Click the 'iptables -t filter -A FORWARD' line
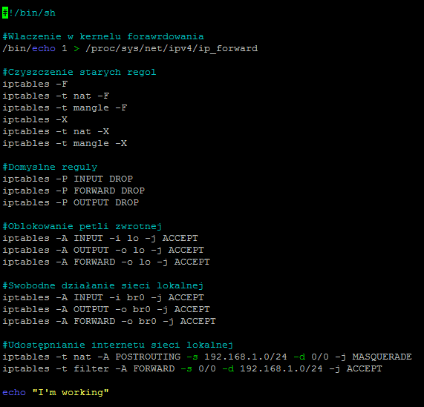Screen dimensions: 424x407 click(192, 368)
